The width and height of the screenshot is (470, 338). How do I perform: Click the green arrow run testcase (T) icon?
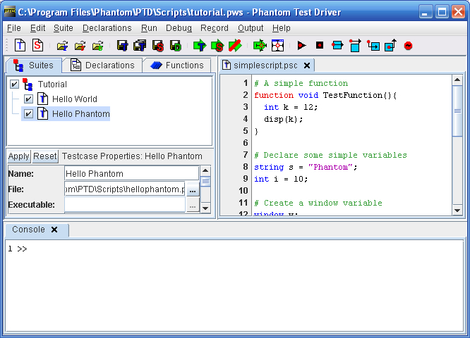[x=200, y=46]
